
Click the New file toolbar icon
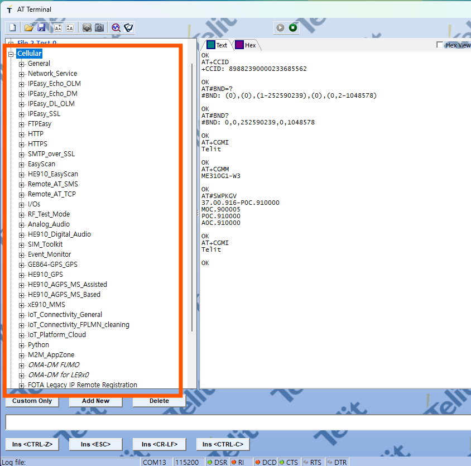pyautogui.click(x=13, y=28)
